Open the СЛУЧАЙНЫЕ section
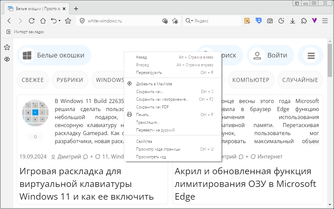334x209 pixels. tap(300, 80)
